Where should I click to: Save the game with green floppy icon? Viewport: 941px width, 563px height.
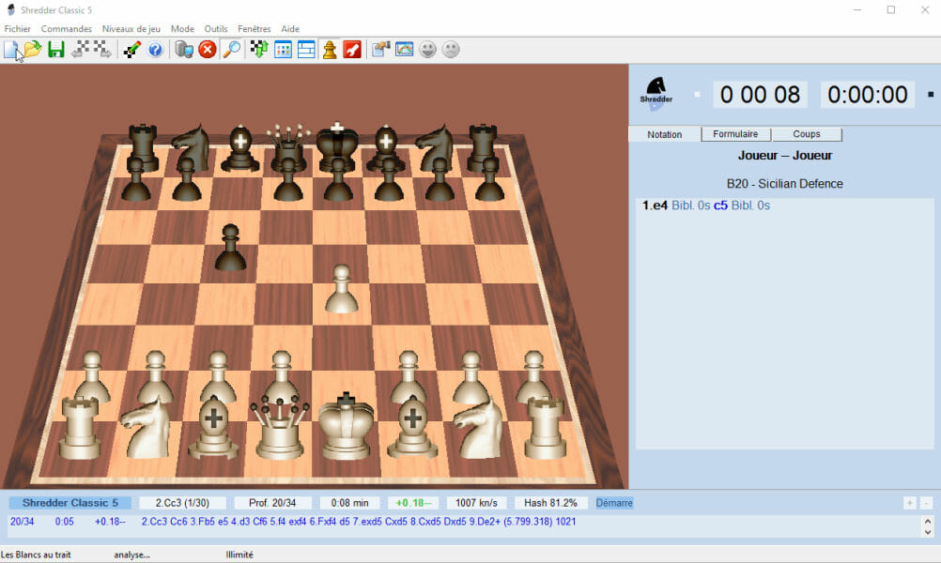pyautogui.click(x=55, y=49)
